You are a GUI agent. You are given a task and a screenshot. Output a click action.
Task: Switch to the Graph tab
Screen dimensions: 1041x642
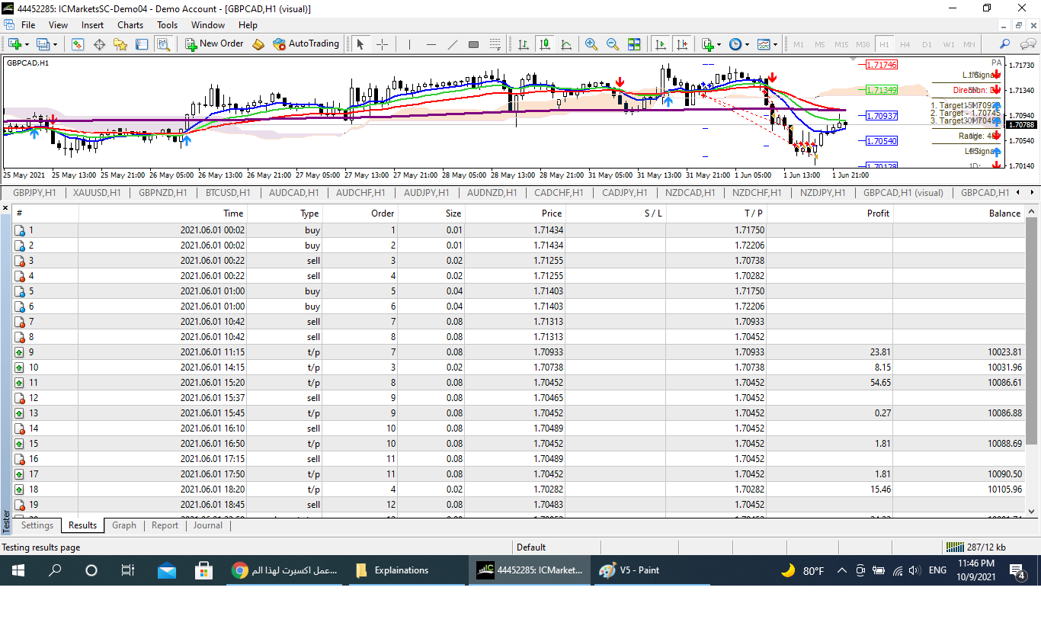click(124, 525)
